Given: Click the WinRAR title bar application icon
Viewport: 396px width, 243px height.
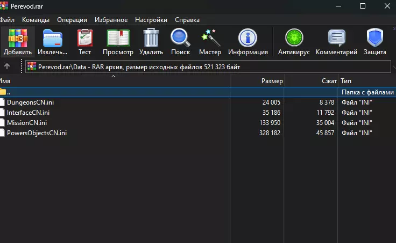Looking at the screenshot, I should pyautogui.click(x=4, y=6).
